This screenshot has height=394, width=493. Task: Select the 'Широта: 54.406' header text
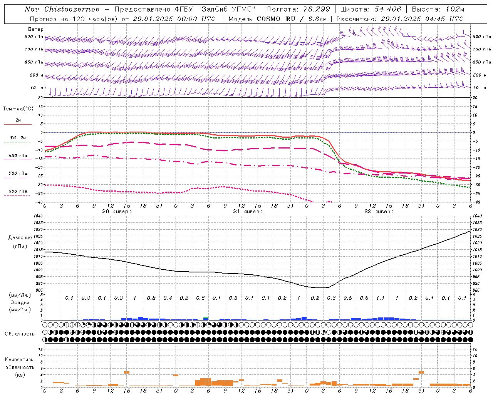point(371,9)
